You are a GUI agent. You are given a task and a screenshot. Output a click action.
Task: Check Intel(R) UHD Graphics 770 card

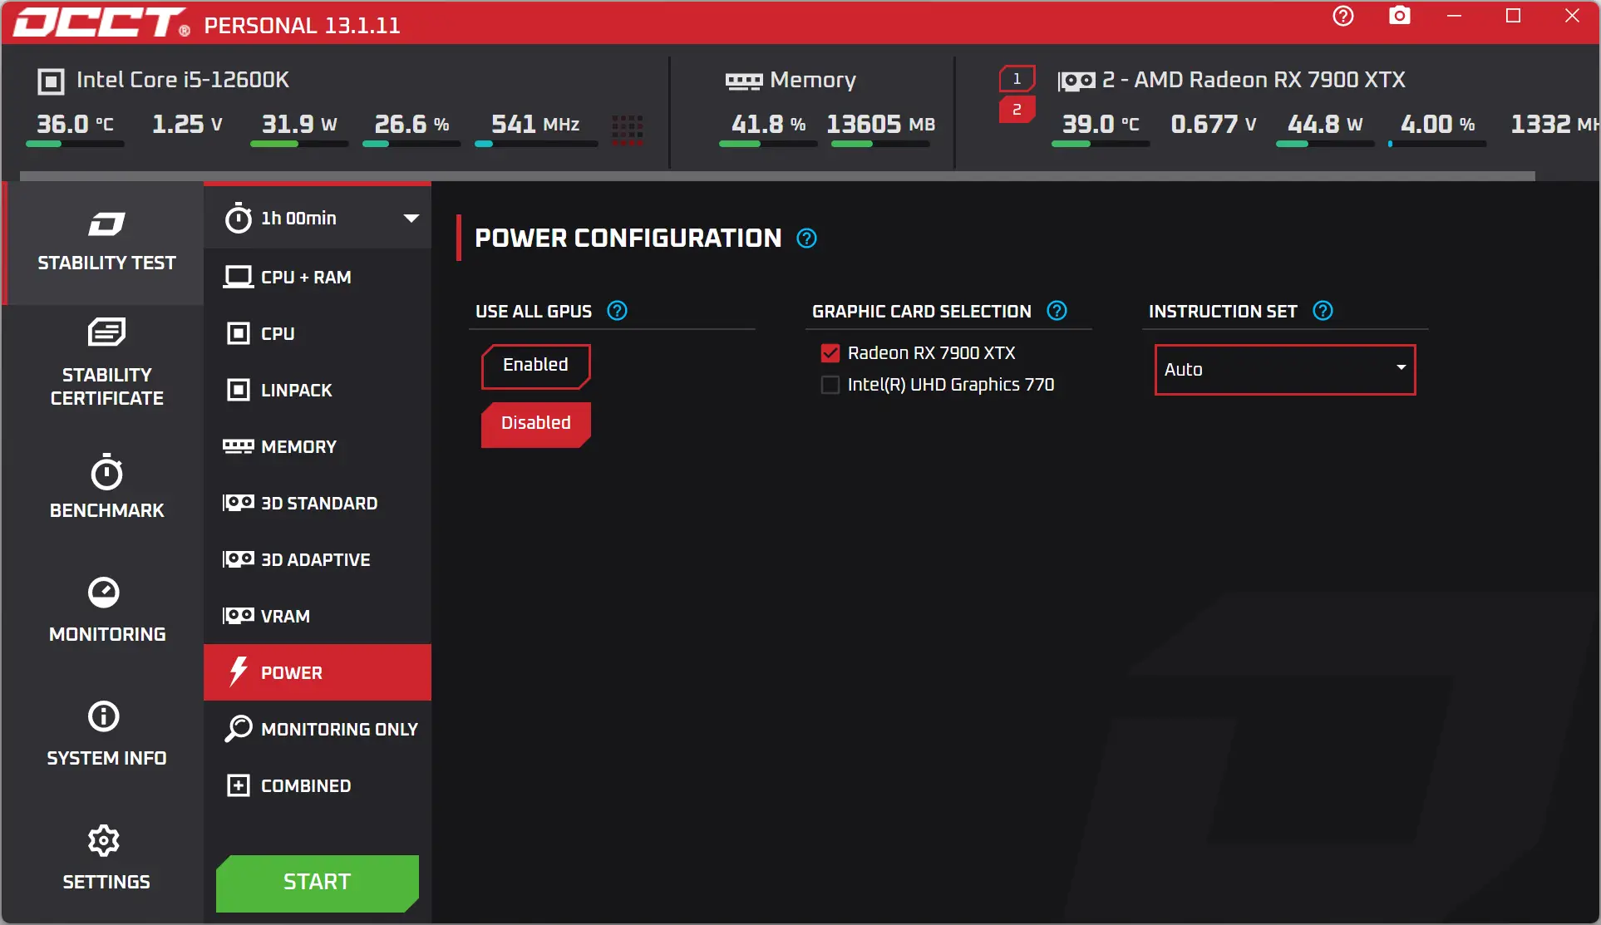coord(830,385)
